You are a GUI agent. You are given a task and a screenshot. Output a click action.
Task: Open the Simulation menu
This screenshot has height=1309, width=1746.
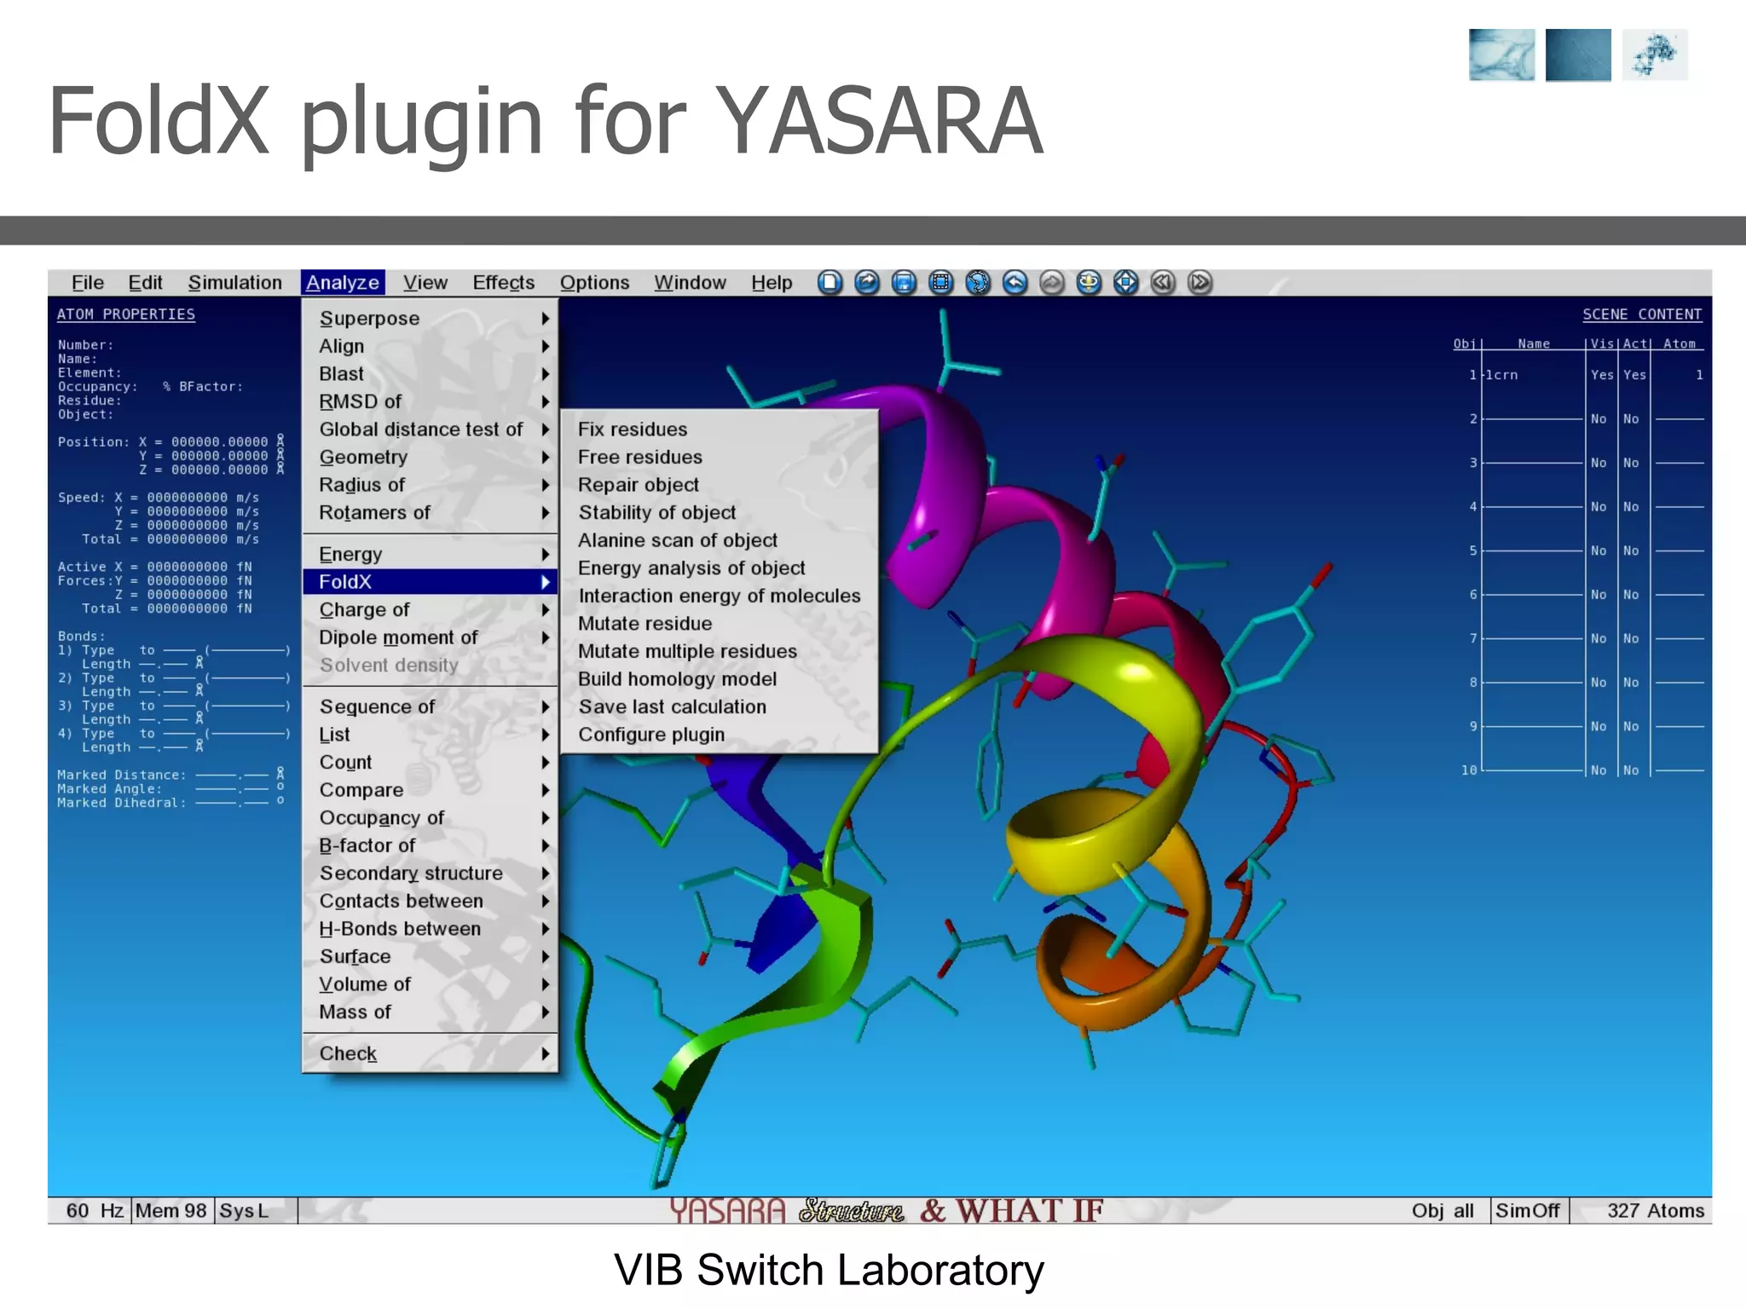click(235, 282)
